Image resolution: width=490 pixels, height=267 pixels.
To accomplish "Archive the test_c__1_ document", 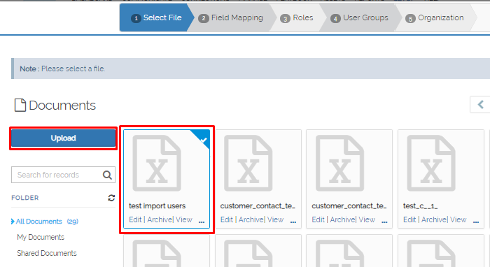I will 434,219.
